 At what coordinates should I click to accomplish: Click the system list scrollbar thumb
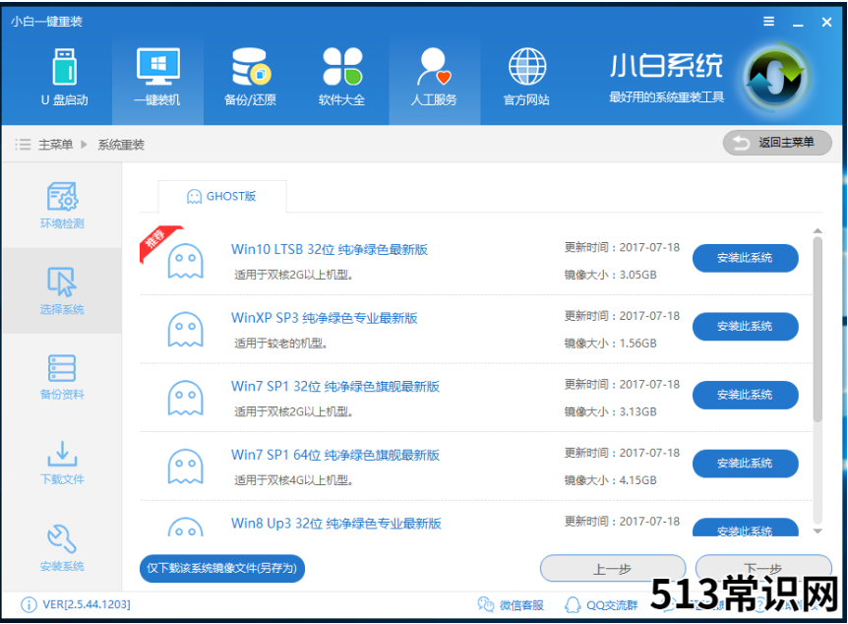(x=818, y=329)
